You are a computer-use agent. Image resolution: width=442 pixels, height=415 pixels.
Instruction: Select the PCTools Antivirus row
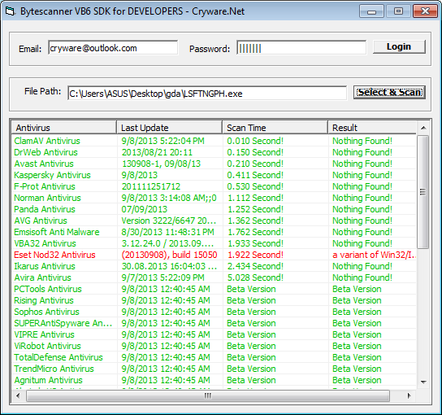coord(214,289)
